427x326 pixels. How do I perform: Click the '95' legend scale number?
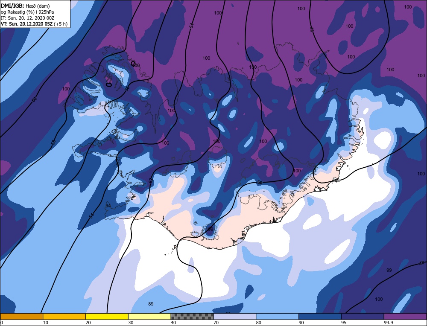coord(344,323)
